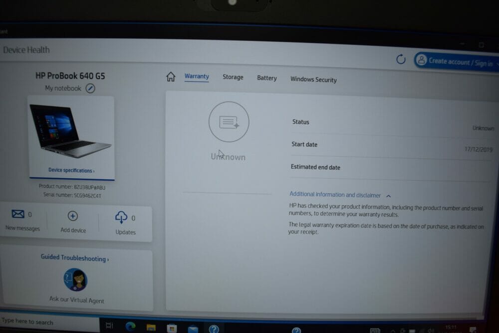Screen dimensions: 499x333
Task: Open the Windows Security tab
Action: point(313,79)
